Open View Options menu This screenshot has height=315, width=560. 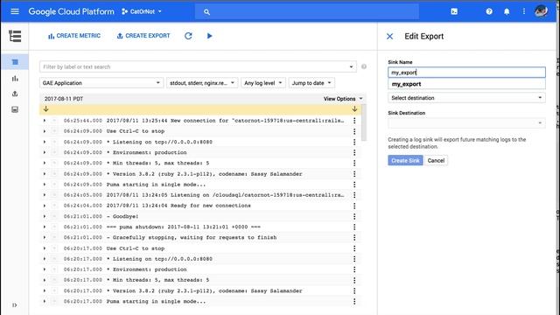coord(343,99)
